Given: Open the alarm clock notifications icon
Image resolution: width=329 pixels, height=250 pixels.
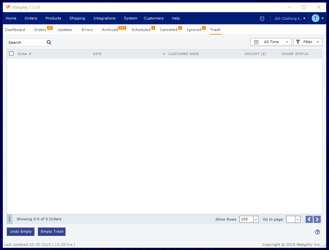Looking at the screenshot, I should pyautogui.click(x=262, y=19).
